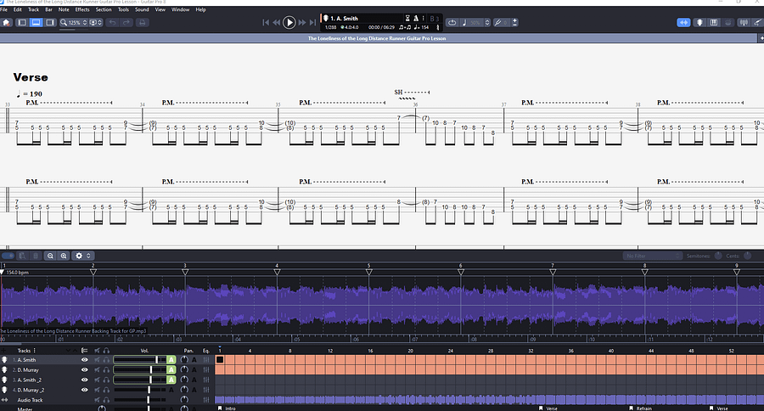Open the File menu
Screen dimensions: 764x411
coord(3,9)
